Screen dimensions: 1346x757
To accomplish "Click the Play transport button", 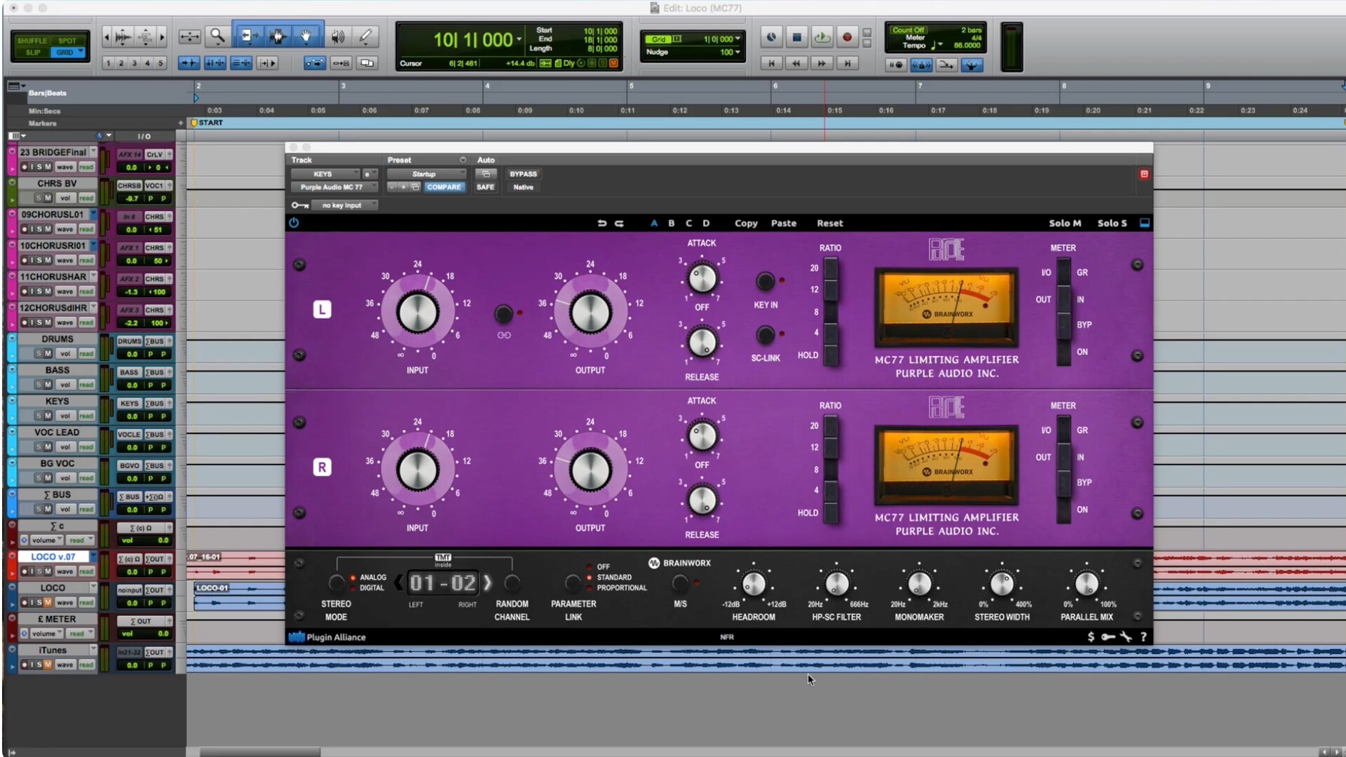I will tap(822, 37).
